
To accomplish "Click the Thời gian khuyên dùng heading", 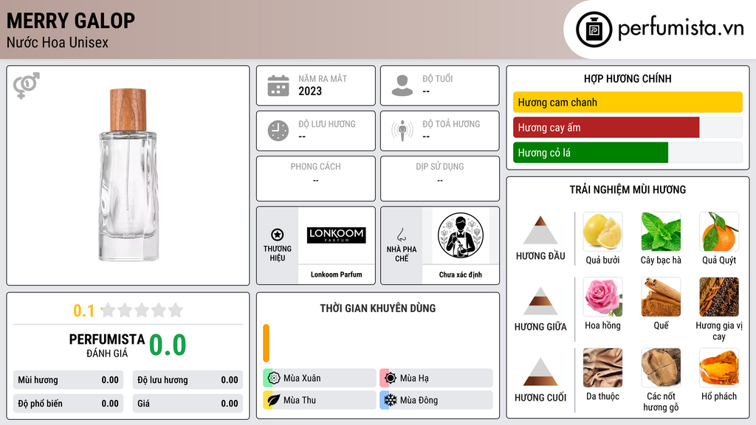I will tap(377, 308).
